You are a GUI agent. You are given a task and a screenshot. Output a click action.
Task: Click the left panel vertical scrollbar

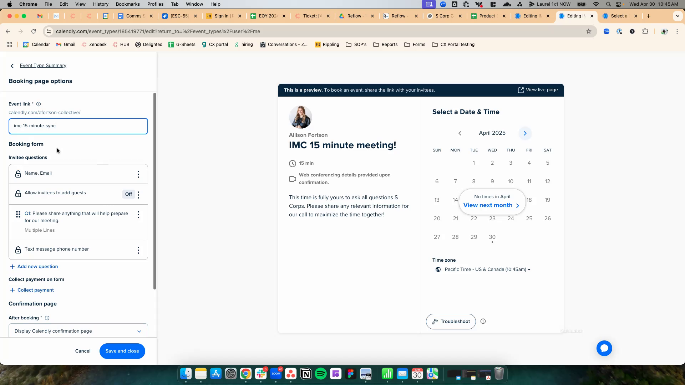pyautogui.click(x=154, y=191)
